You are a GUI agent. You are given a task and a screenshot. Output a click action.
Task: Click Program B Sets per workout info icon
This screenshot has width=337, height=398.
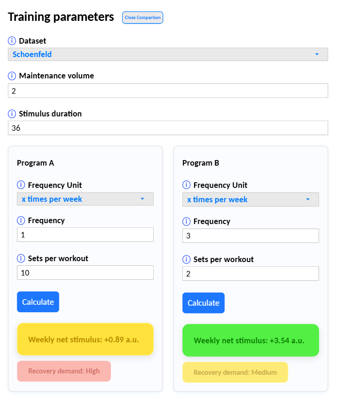pyautogui.click(x=187, y=259)
